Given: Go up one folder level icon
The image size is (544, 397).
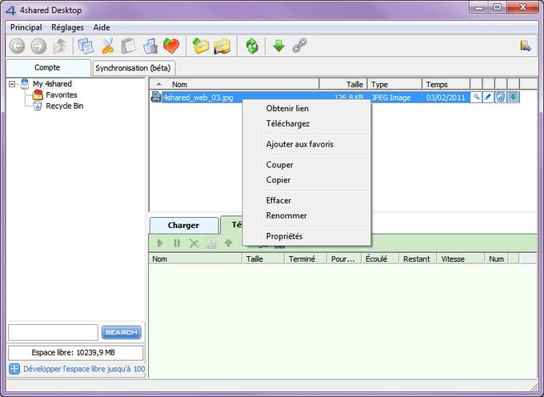Looking at the screenshot, I should (x=60, y=46).
